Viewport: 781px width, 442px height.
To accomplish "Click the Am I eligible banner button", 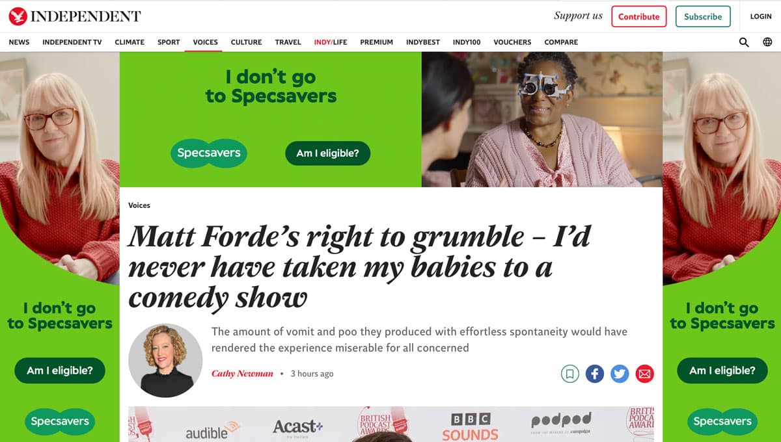I will point(328,153).
